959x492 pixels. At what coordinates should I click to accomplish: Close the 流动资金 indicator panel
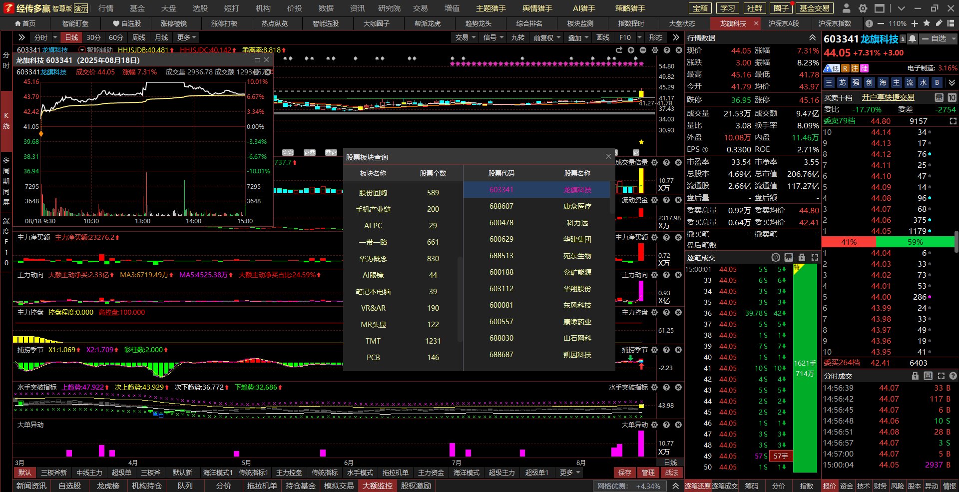click(x=678, y=200)
